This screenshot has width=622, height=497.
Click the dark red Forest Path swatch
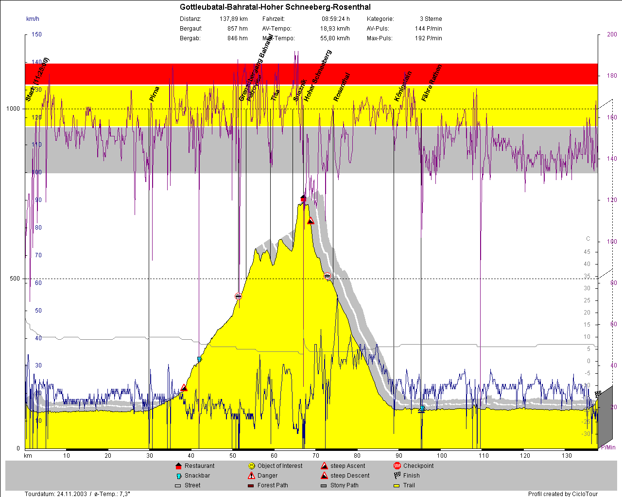251,485
